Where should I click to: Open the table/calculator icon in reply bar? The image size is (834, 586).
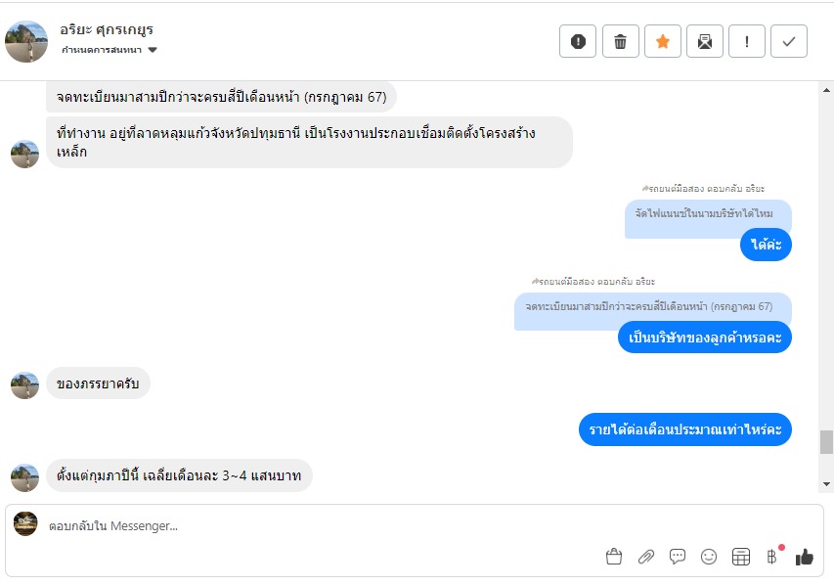(741, 557)
